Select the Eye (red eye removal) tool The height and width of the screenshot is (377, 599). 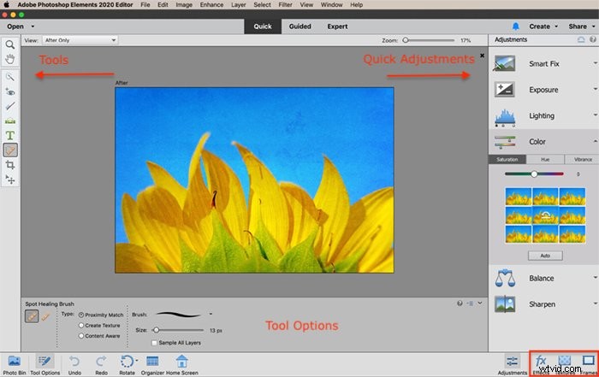click(10, 91)
